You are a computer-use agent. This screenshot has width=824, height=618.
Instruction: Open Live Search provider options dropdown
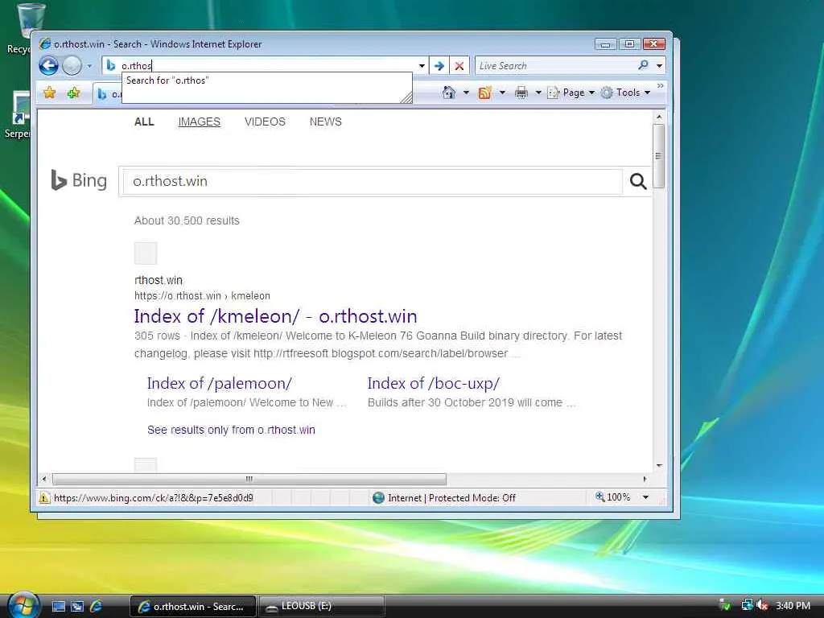[659, 66]
